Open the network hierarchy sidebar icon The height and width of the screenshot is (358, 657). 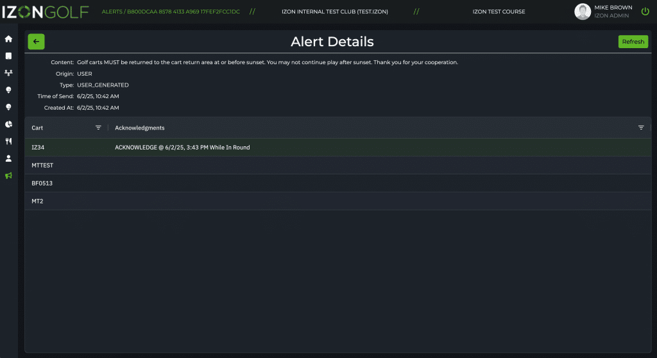(x=8, y=73)
